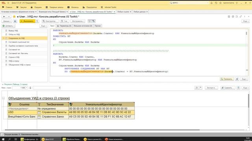Toggle the right layout view button
Viewport: 252px width, 141px height.
click(94, 21)
